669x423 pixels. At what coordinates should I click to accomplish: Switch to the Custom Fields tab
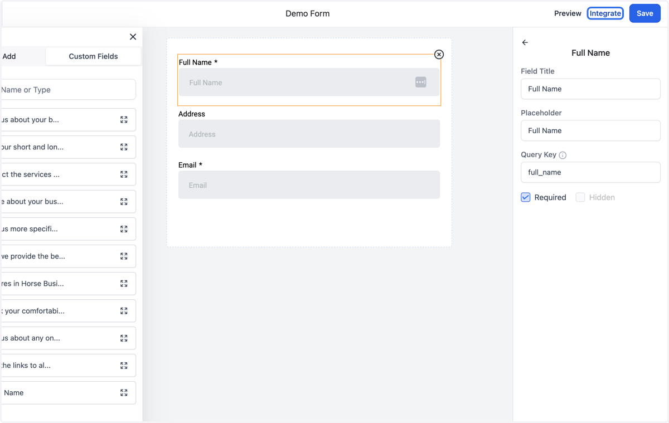click(93, 56)
